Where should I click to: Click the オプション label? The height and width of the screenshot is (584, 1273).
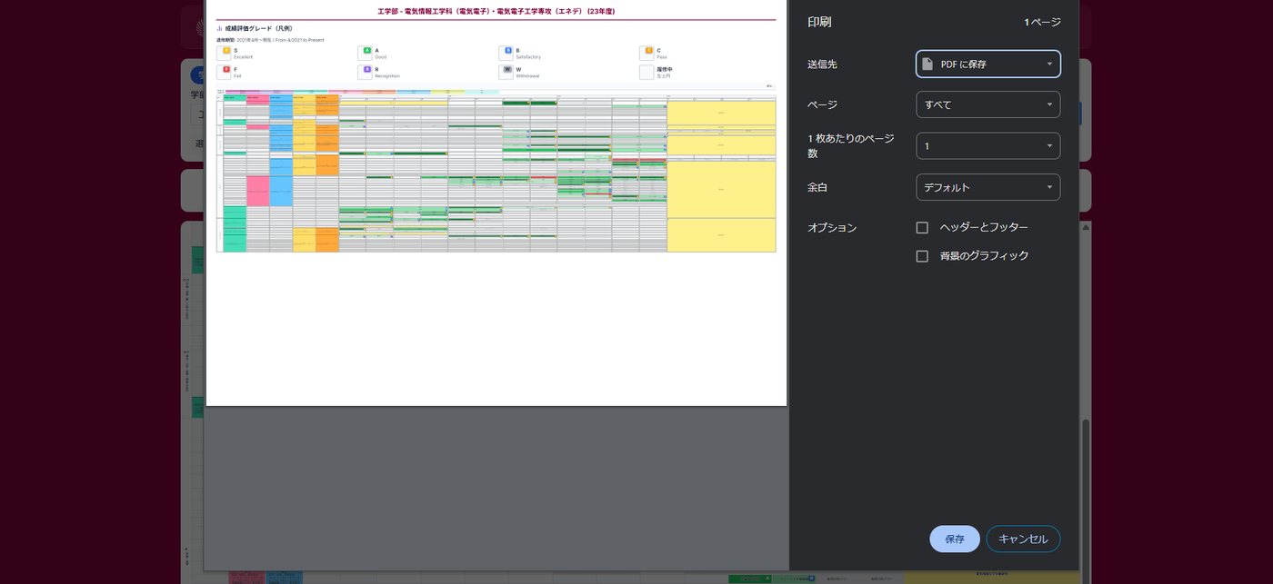click(x=832, y=228)
